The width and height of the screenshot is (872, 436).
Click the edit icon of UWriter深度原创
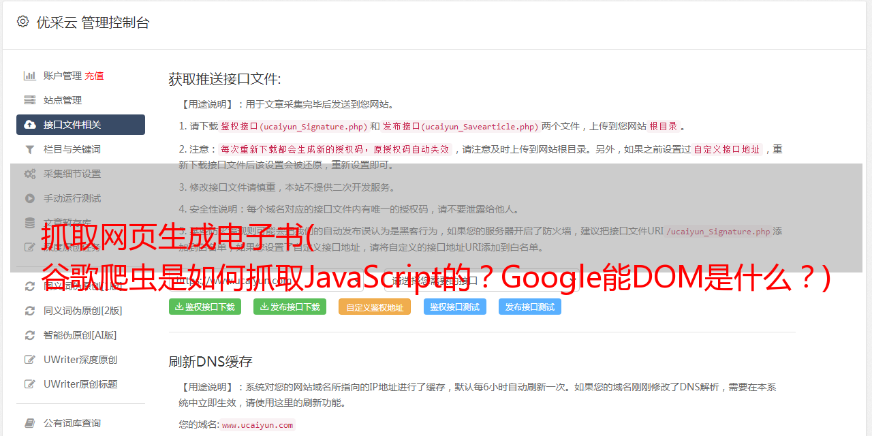(30, 360)
